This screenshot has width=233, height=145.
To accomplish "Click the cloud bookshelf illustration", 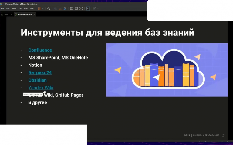I will [167, 70].
